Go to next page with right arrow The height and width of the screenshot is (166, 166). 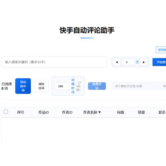click(x=144, y=62)
